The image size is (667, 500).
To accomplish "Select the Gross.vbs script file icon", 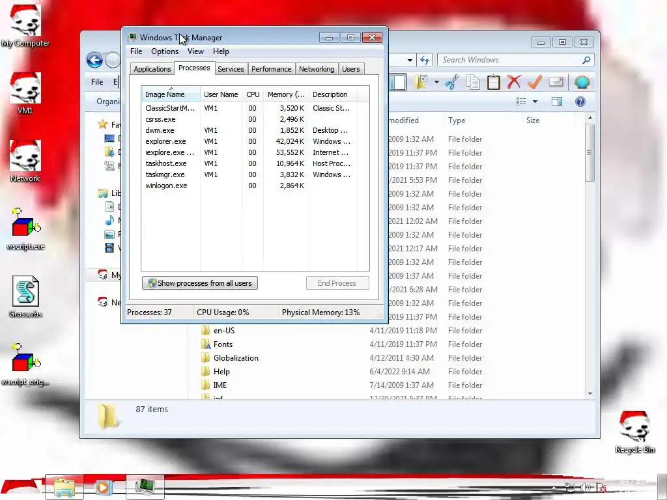I will 25,296.
